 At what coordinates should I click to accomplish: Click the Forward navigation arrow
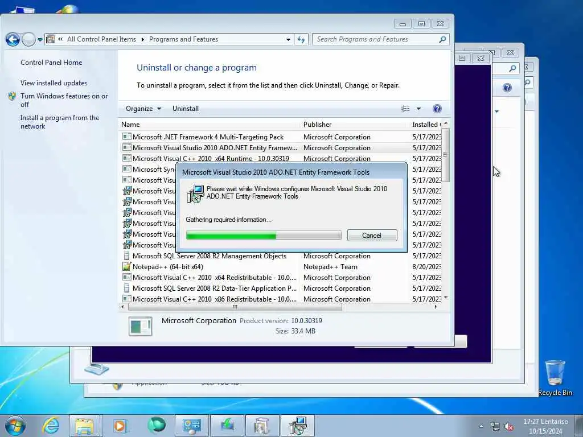tap(28, 39)
